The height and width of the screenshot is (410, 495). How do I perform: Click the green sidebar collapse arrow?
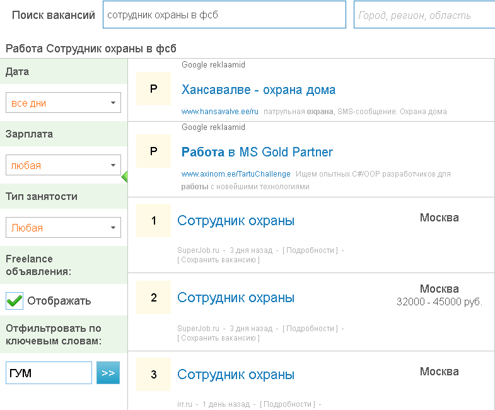[124, 176]
